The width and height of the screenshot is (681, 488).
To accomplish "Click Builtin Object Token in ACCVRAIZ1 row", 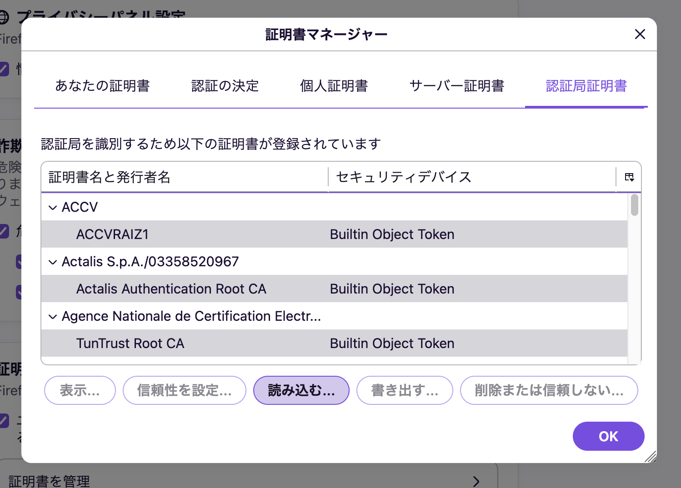I will (392, 234).
